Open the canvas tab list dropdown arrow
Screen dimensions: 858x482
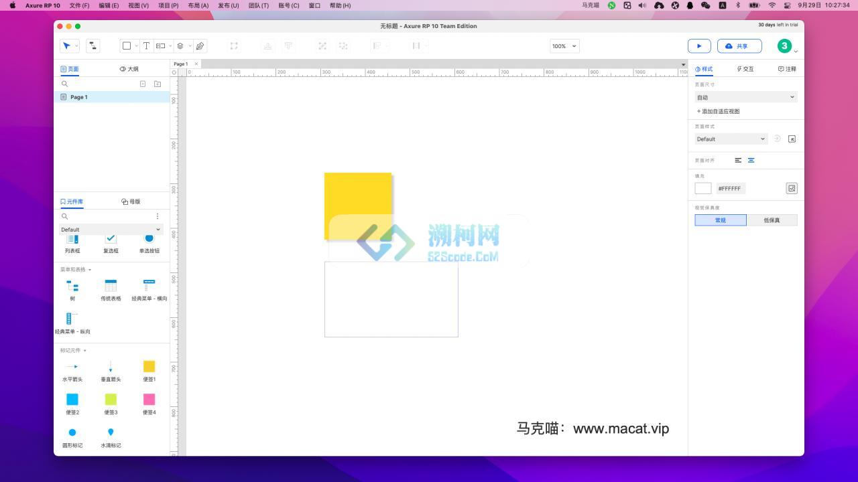683,64
